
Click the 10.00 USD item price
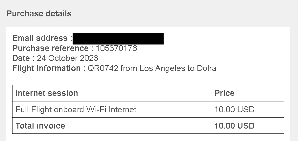(x=234, y=109)
